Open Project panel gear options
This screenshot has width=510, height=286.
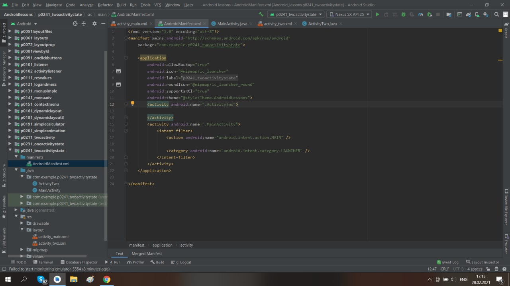94,24
